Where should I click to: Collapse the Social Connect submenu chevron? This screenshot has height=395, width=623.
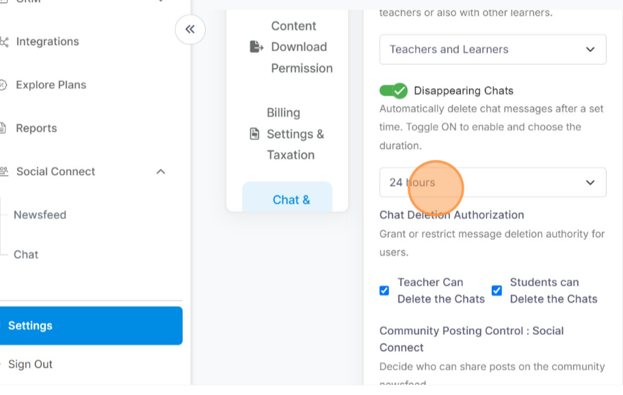click(161, 172)
